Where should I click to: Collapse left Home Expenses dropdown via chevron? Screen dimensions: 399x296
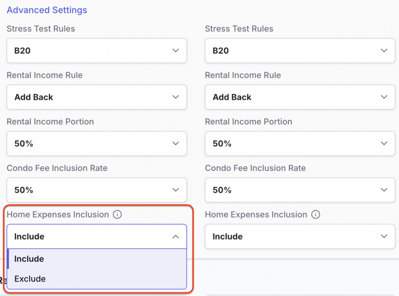click(x=176, y=236)
